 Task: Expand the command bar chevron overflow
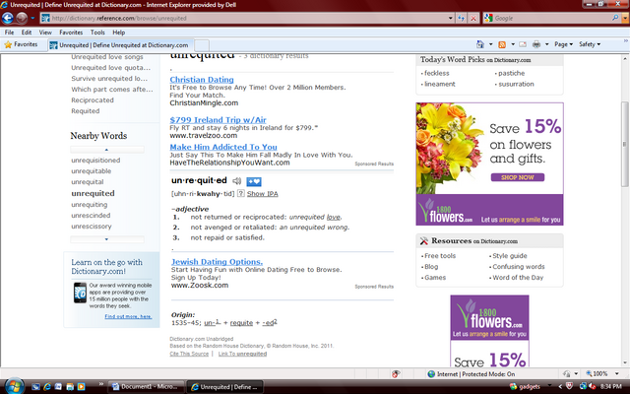point(626,41)
